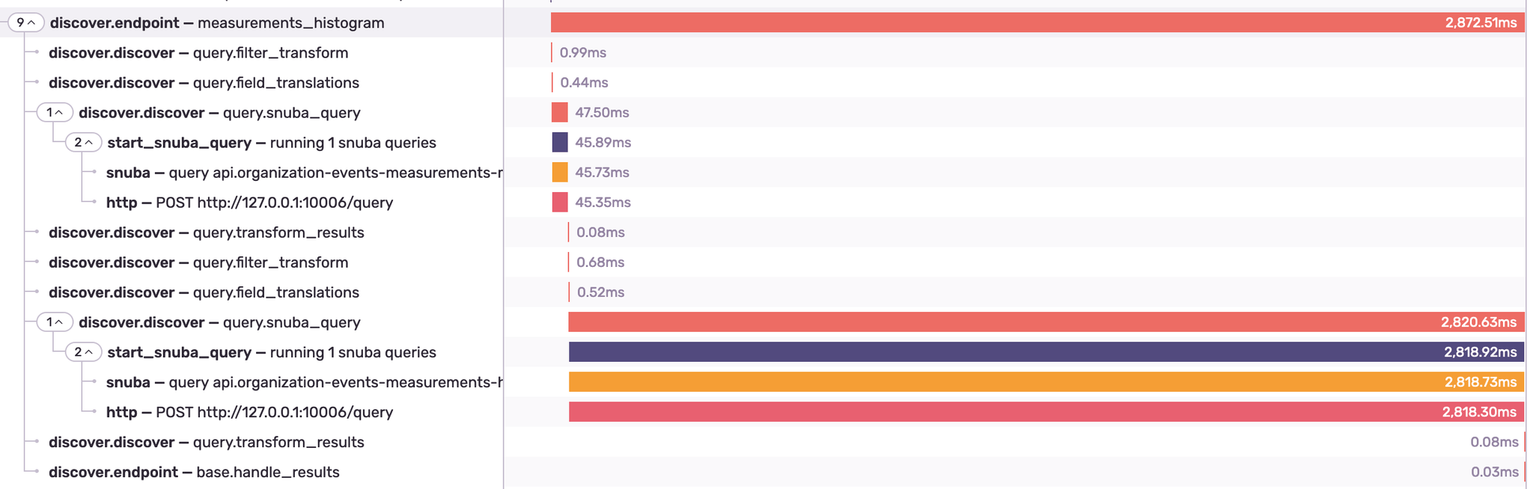Click the small red 47.50ms bar
This screenshot has width=1533, height=489.
tap(559, 112)
